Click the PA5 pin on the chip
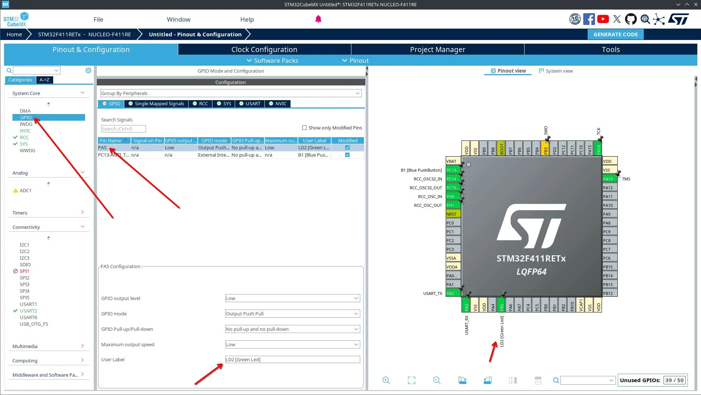 pyautogui.click(x=501, y=305)
